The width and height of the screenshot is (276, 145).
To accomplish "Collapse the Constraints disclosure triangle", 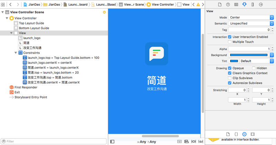I will (16, 53).
